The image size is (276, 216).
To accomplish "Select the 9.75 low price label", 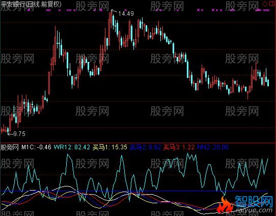I will (19, 134).
